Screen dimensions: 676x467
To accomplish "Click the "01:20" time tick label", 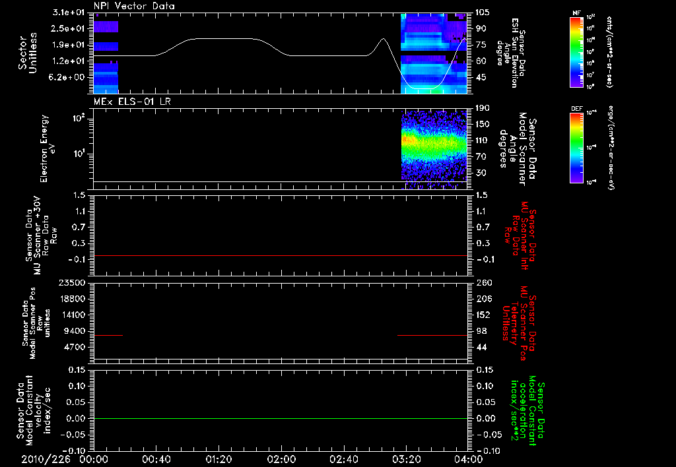I will (x=219, y=460).
